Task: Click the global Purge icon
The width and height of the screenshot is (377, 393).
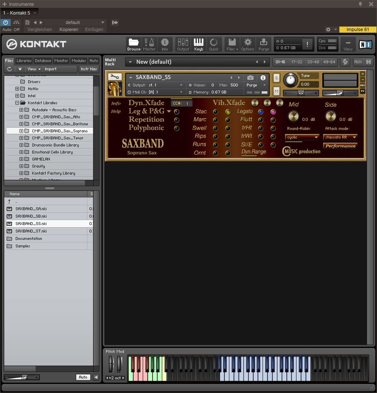Action: pyautogui.click(x=263, y=44)
